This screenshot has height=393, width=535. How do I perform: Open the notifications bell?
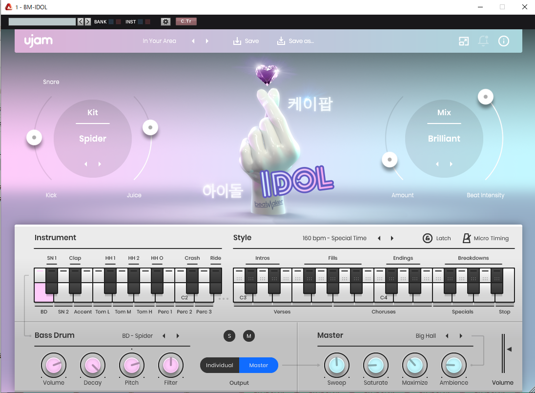(483, 41)
